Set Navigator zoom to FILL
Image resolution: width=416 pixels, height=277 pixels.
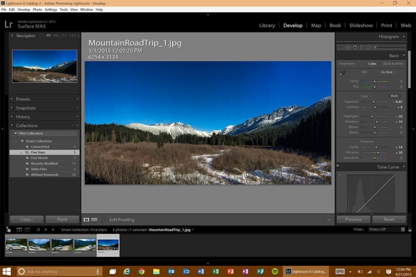pos(56,36)
